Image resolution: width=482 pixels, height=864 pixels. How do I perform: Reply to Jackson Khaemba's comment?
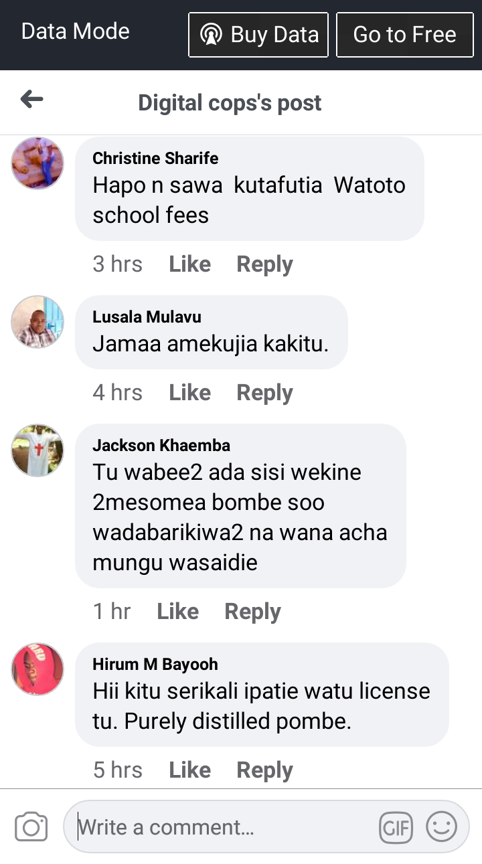click(x=253, y=612)
